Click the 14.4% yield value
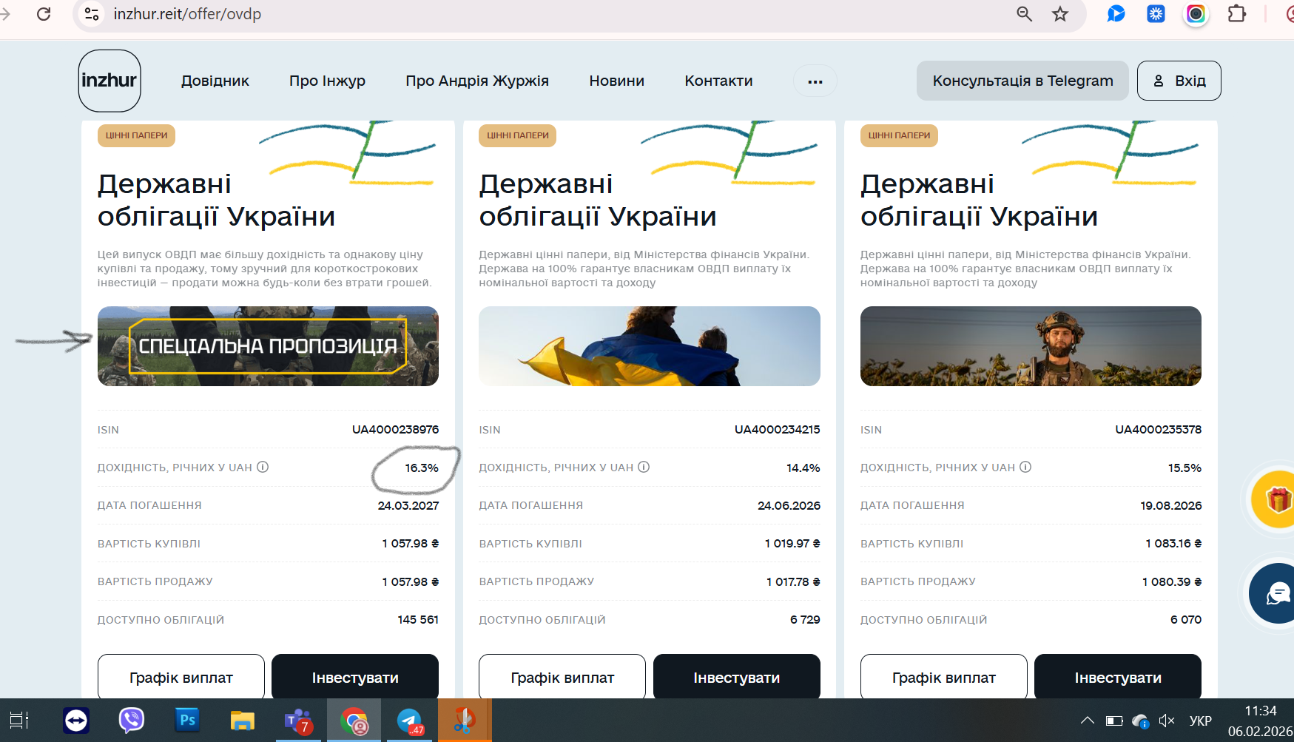The width and height of the screenshot is (1294, 742). (x=803, y=468)
